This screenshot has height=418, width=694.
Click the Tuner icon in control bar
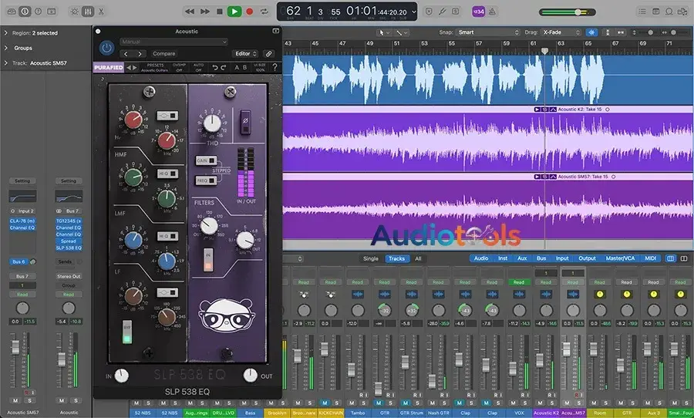[x=442, y=12]
